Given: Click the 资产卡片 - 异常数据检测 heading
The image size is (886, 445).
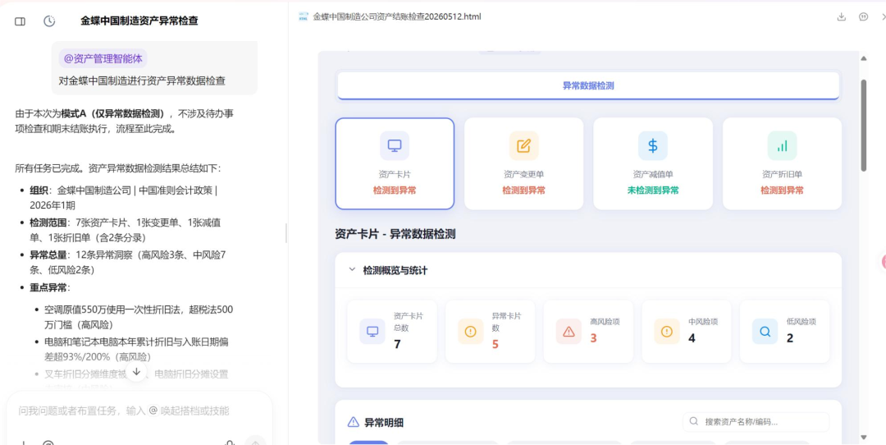Looking at the screenshot, I should tap(395, 234).
